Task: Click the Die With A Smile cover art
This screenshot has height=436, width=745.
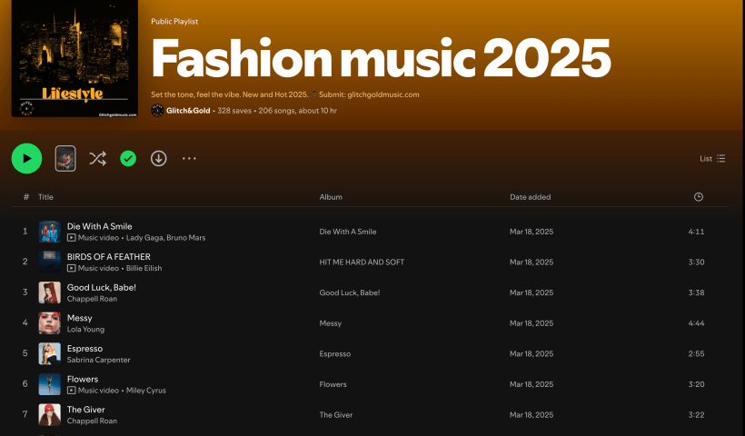Action: coord(50,232)
